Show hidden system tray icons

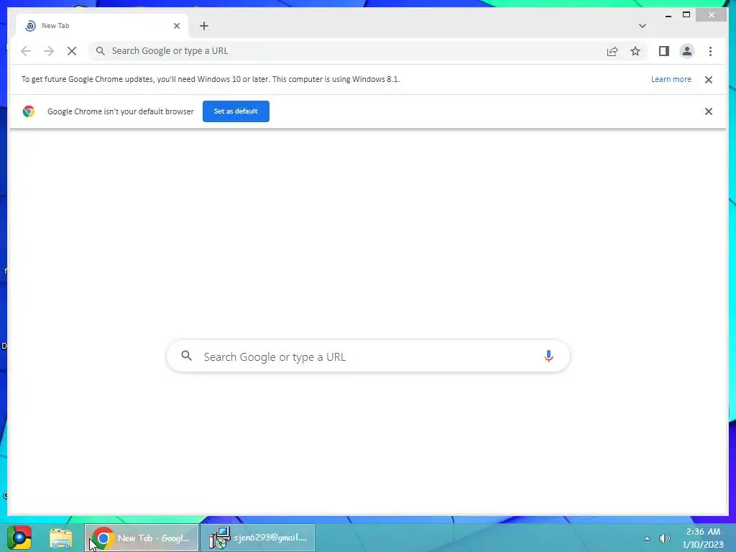tap(647, 538)
